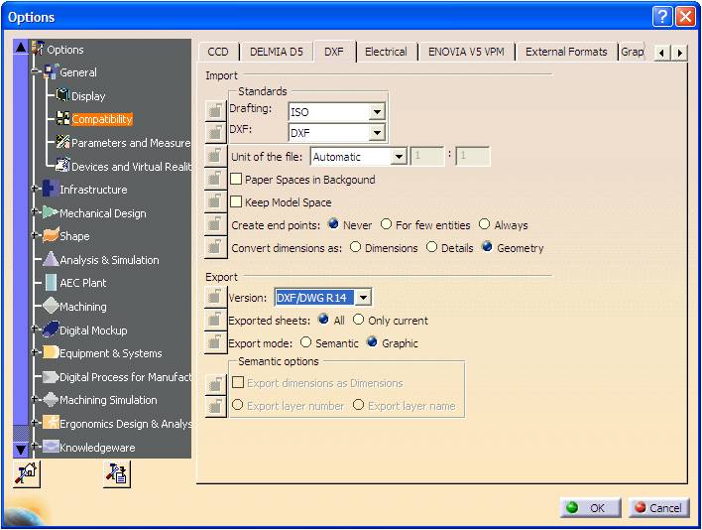Click the tree scroll up arrow
Viewport: 702px width, 530px height.
(21, 48)
